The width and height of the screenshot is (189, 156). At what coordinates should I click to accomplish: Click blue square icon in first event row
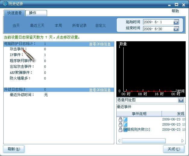125,119
